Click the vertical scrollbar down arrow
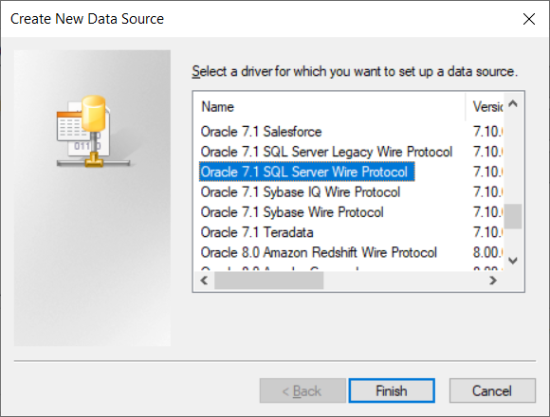 coord(513,261)
